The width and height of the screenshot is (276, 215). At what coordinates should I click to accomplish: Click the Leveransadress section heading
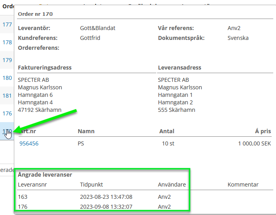179,68
